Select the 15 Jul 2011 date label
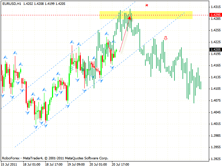222x167 pixels. pos(9,164)
